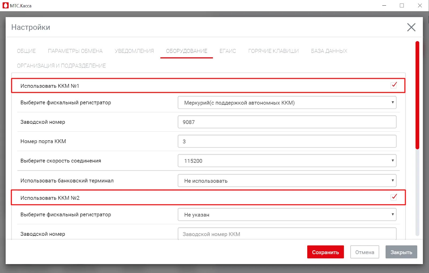
Task: Toggle the Использовать ККМ №1 checkbox
Action: [394, 85]
